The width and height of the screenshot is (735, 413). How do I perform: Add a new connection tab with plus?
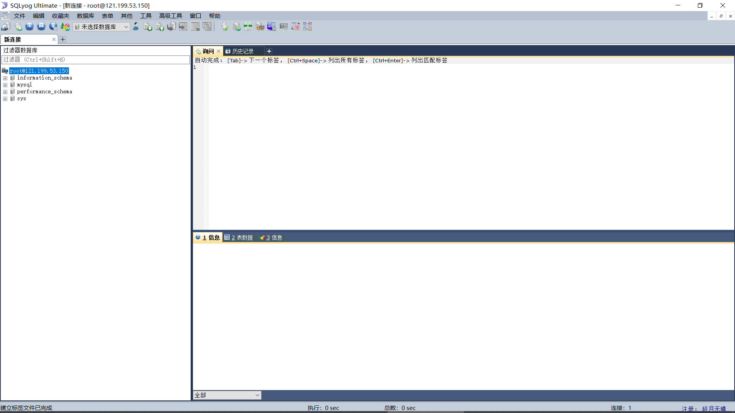pos(63,39)
